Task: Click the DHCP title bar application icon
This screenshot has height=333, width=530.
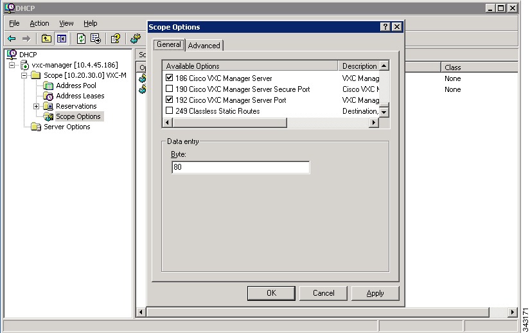Action: (x=10, y=8)
